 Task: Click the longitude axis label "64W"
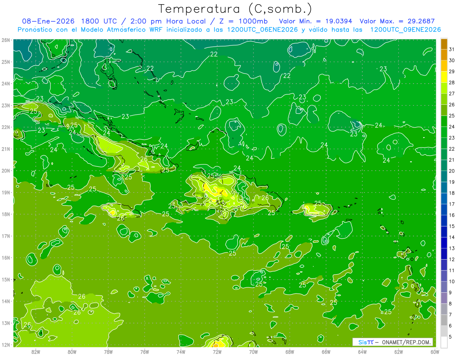362,352
